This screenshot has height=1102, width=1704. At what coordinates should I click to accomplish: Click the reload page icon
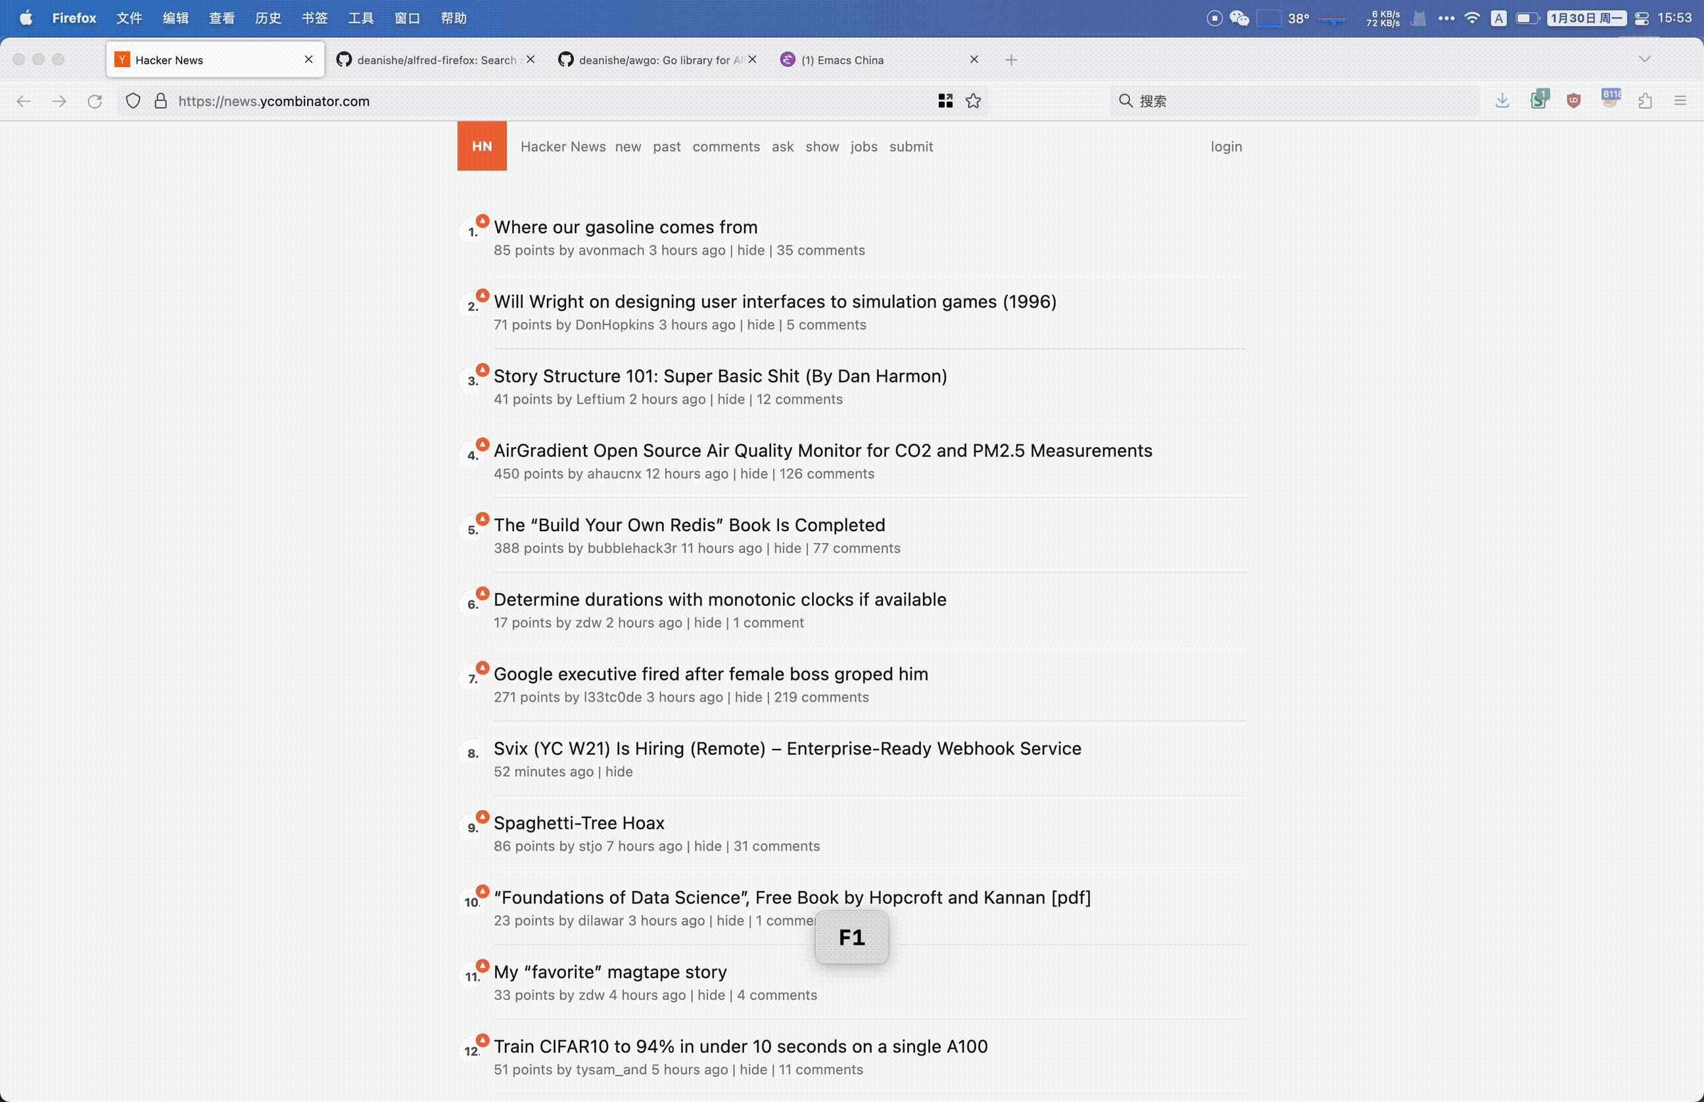click(95, 101)
